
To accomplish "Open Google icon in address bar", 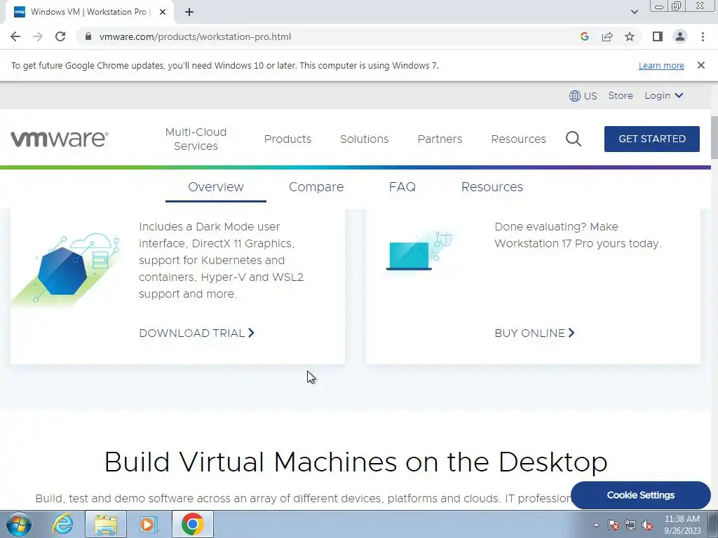I will tap(584, 36).
